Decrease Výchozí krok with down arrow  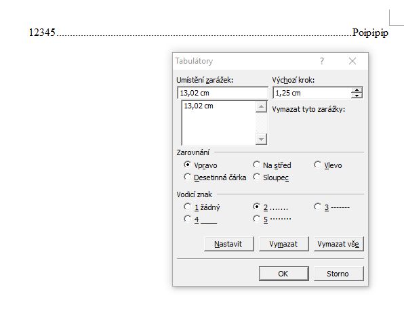[x=357, y=96]
